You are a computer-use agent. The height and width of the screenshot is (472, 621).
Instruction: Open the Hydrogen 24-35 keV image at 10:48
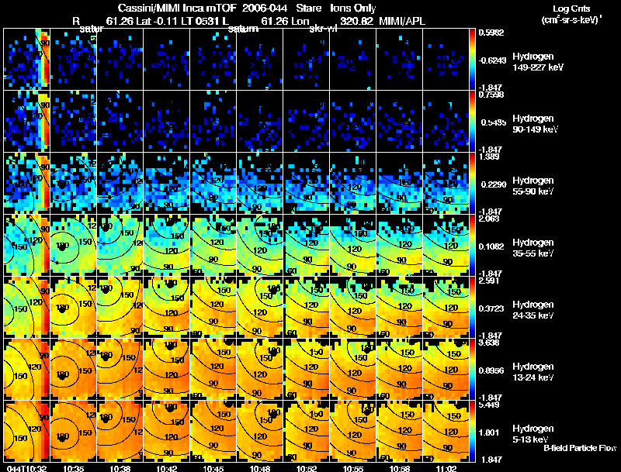coord(260,307)
